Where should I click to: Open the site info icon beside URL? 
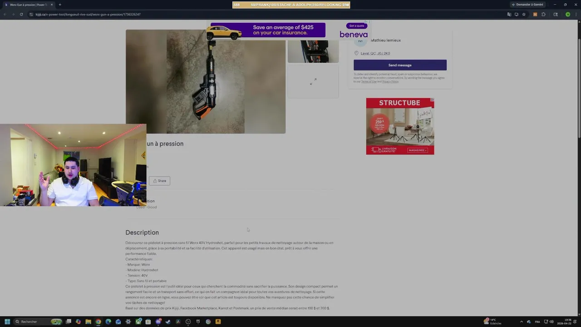coord(31,15)
